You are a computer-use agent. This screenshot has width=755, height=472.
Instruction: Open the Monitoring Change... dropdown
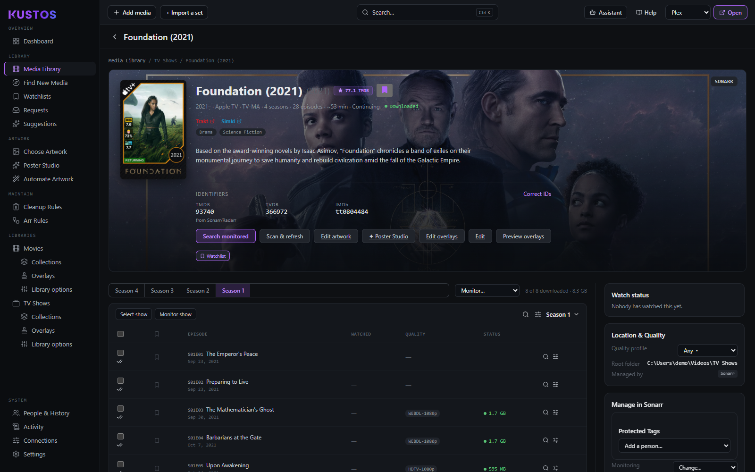click(705, 467)
